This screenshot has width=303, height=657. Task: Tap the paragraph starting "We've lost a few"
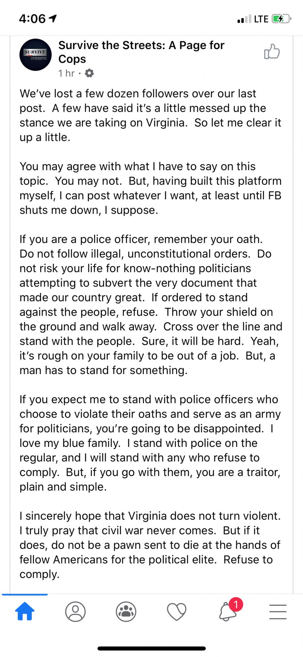tap(151, 115)
